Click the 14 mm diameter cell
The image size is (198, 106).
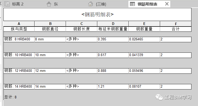click(50, 87)
